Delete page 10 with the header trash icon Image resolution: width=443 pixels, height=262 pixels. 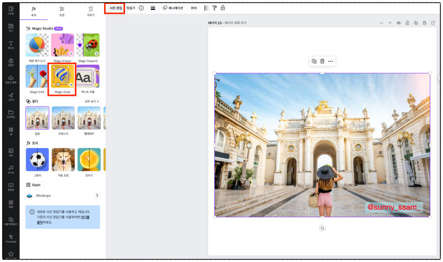point(424,23)
